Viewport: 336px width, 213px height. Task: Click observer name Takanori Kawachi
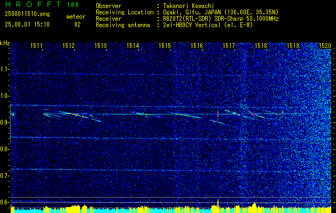187,6
